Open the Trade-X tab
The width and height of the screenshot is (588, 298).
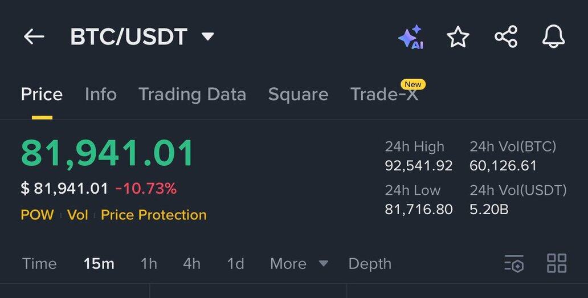384,95
